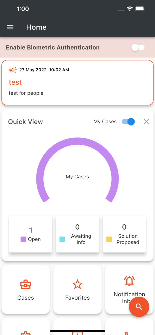
Task: Toggle the My Cases switch off
Action: click(128, 122)
